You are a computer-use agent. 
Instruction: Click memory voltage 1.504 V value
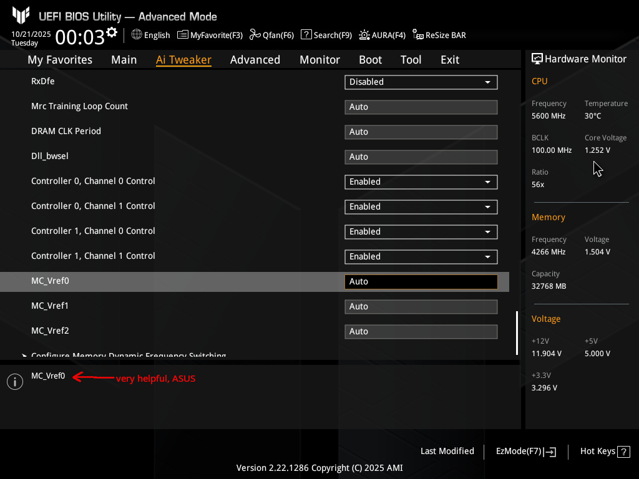597,252
